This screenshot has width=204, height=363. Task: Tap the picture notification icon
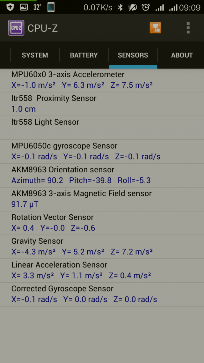pyautogui.click(x=24, y=7)
